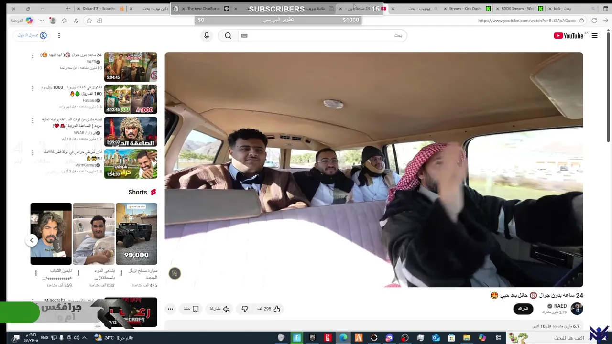The image size is (612, 344).
Task: Open the weather widget showing 24°C
Action: 114,338
